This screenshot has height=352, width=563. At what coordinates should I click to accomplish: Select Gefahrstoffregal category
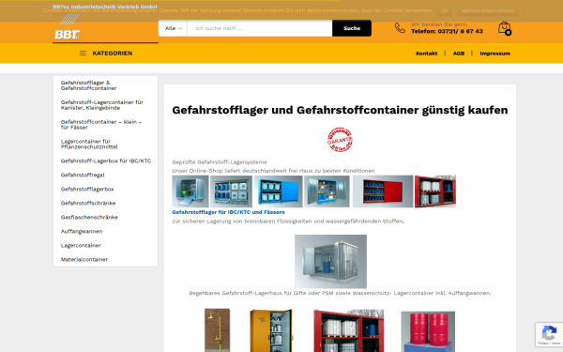point(83,175)
